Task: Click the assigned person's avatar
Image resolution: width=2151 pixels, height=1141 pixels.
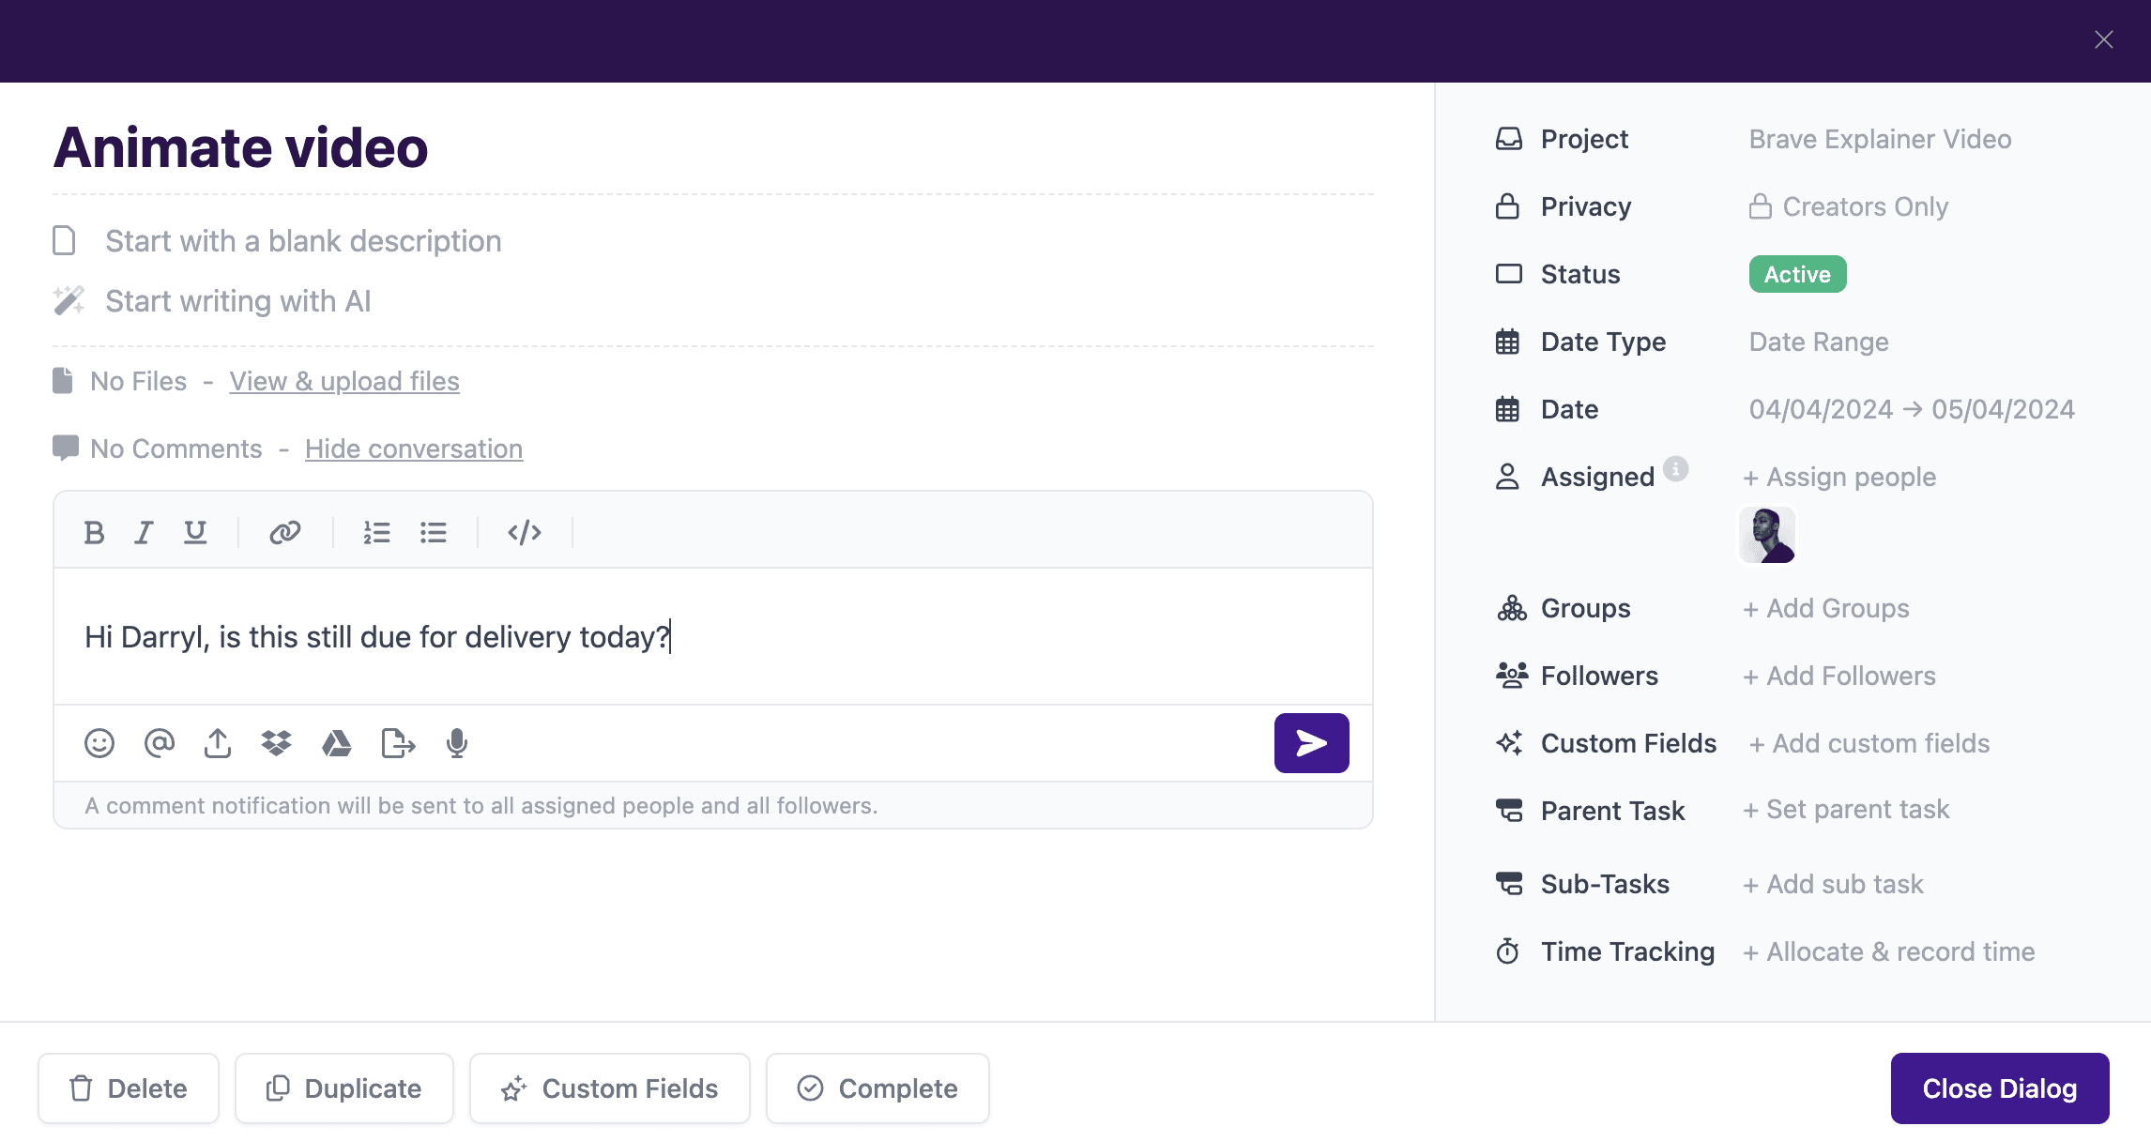Action: point(1767,535)
